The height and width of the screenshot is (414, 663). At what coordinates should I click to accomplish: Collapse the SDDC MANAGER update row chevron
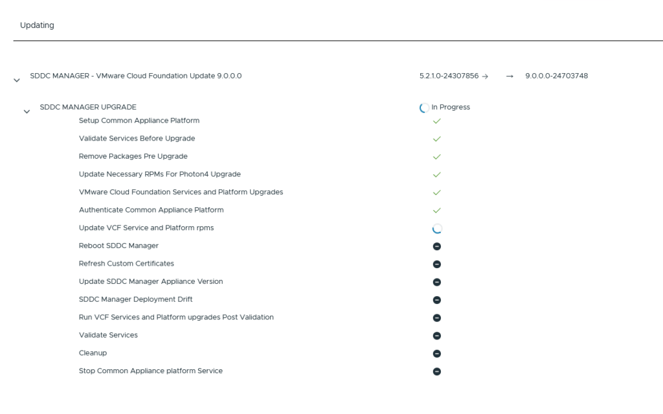[x=16, y=80]
